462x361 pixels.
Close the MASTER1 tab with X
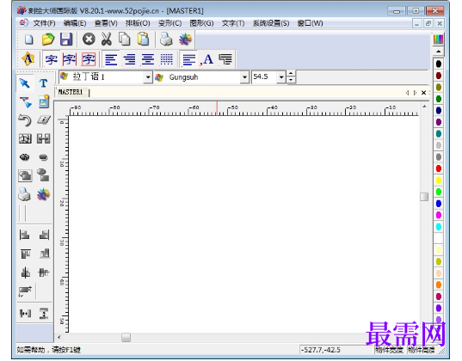(423, 93)
